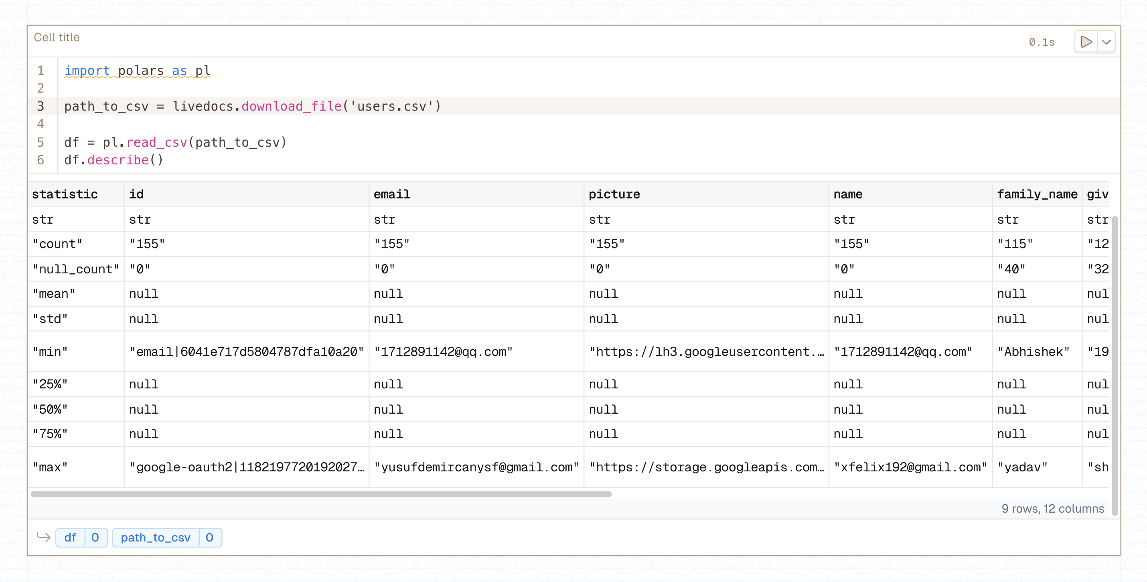Click the "email|6041e717d5804787dfa10a20" cell
Image resolution: width=1147 pixels, height=582 pixels.
[247, 352]
